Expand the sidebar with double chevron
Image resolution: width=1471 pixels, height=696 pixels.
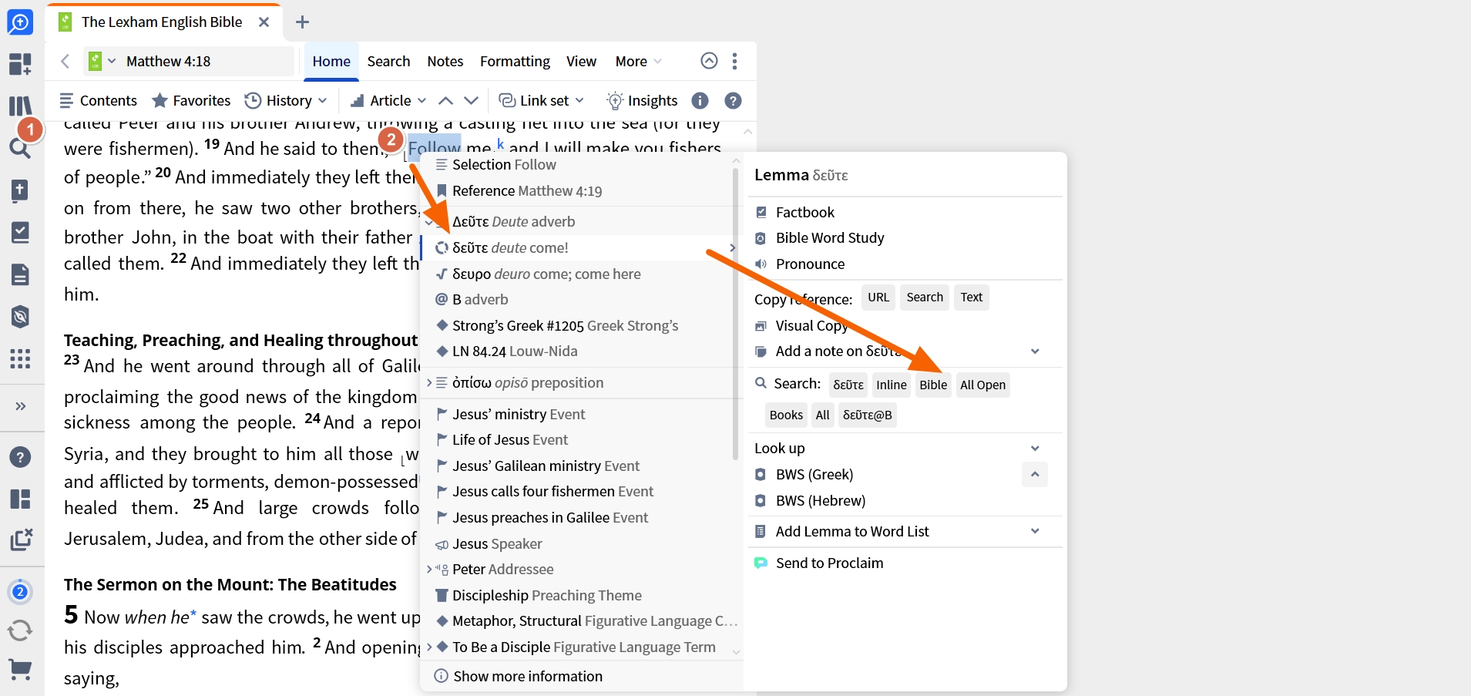21,406
